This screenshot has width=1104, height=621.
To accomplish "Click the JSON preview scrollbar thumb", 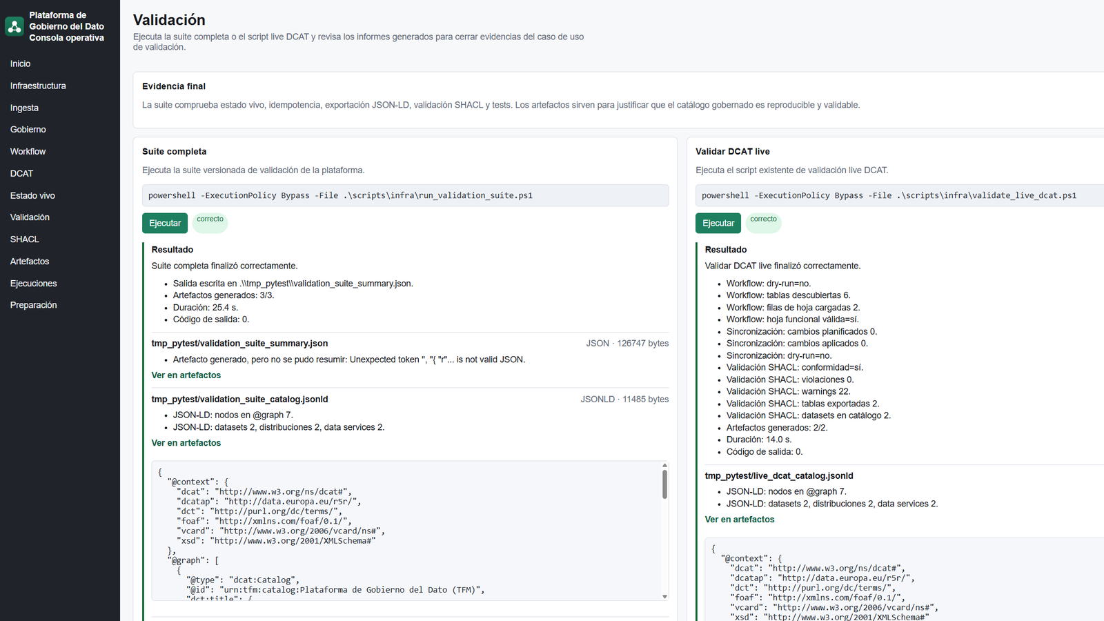I will pyautogui.click(x=664, y=484).
